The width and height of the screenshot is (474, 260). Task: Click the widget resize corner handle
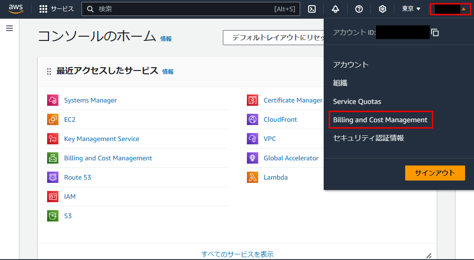(x=429, y=255)
